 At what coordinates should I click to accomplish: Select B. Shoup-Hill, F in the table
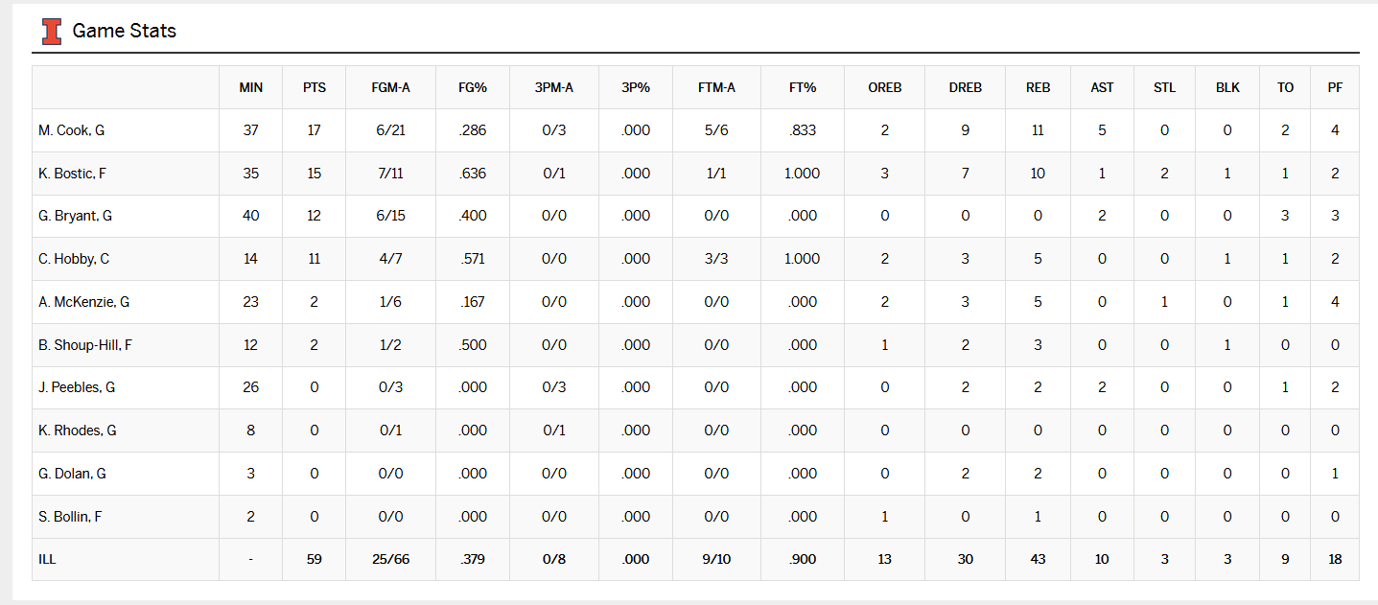(85, 345)
